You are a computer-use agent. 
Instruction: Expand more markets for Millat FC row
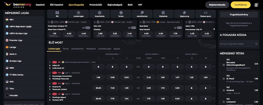pos(214,67)
